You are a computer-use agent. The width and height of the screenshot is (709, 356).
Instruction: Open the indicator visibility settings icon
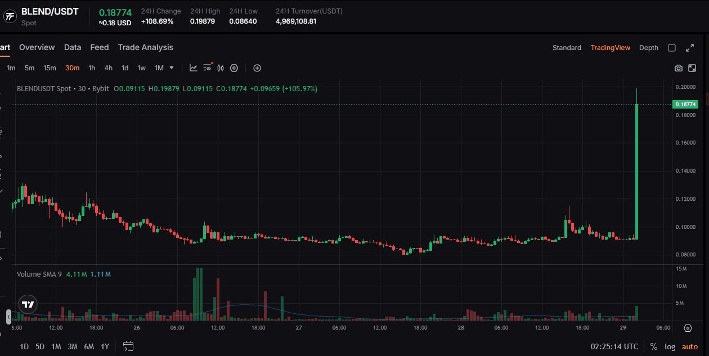[207, 68]
